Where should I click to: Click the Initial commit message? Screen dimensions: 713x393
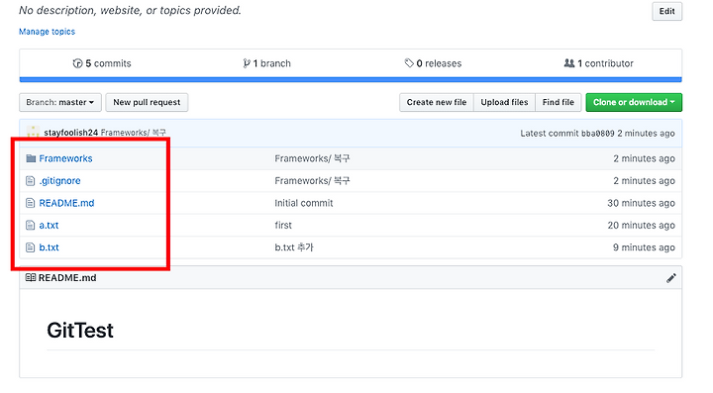click(x=304, y=203)
